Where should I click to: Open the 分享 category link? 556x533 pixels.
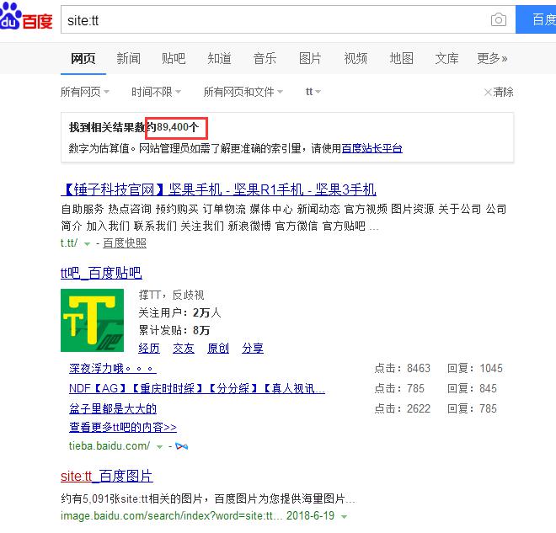(x=253, y=349)
